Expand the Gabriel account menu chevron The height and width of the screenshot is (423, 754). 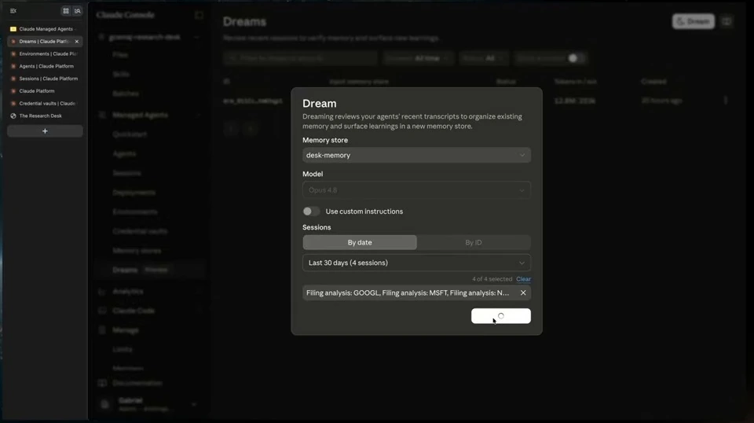(x=194, y=405)
